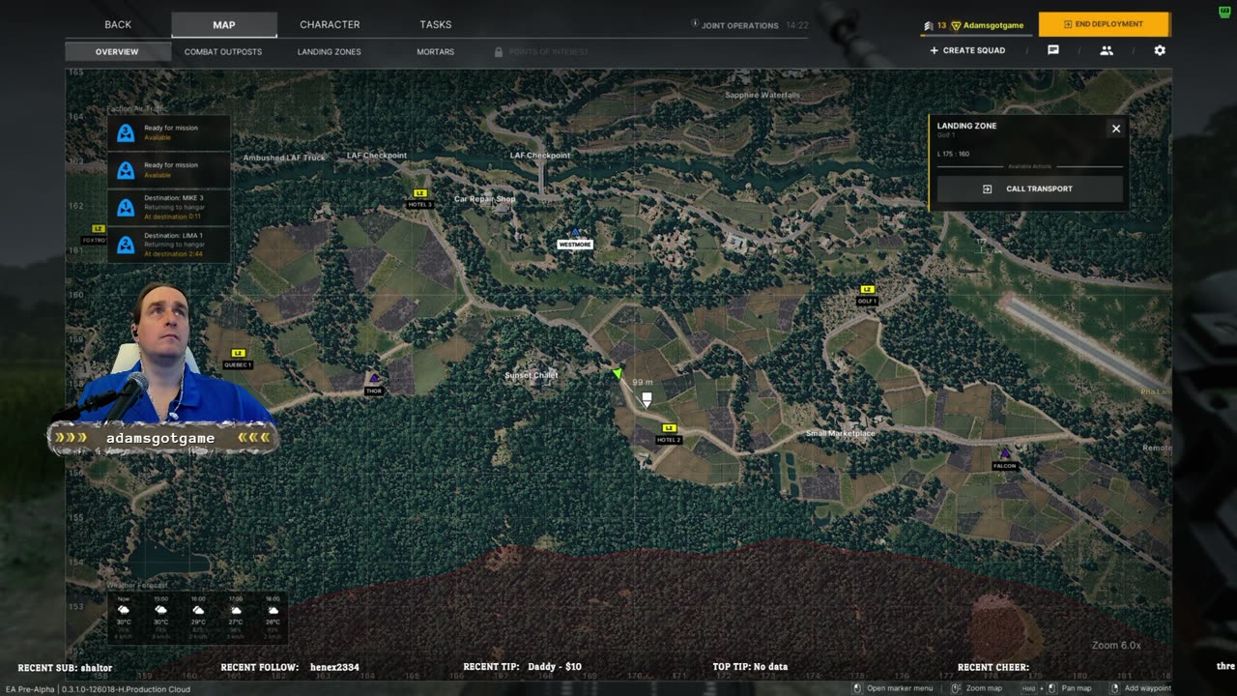The image size is (1237, 696).
Task: Click the Sunset Chalet label
Action: (x=532, y=375)
